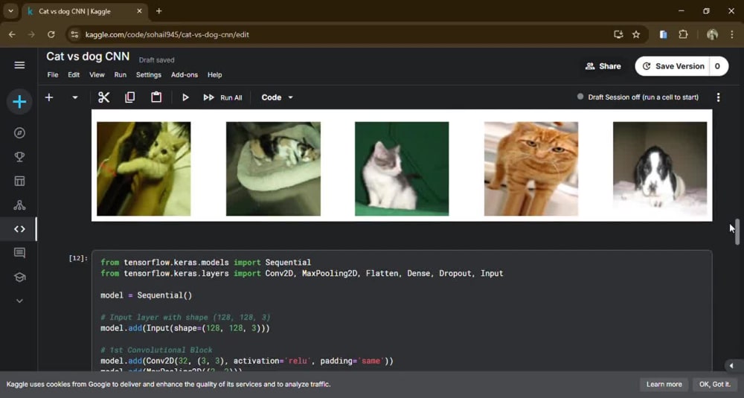Click the version count 0 button
Viewport: 744px width, 398px height.
[717, 66]
